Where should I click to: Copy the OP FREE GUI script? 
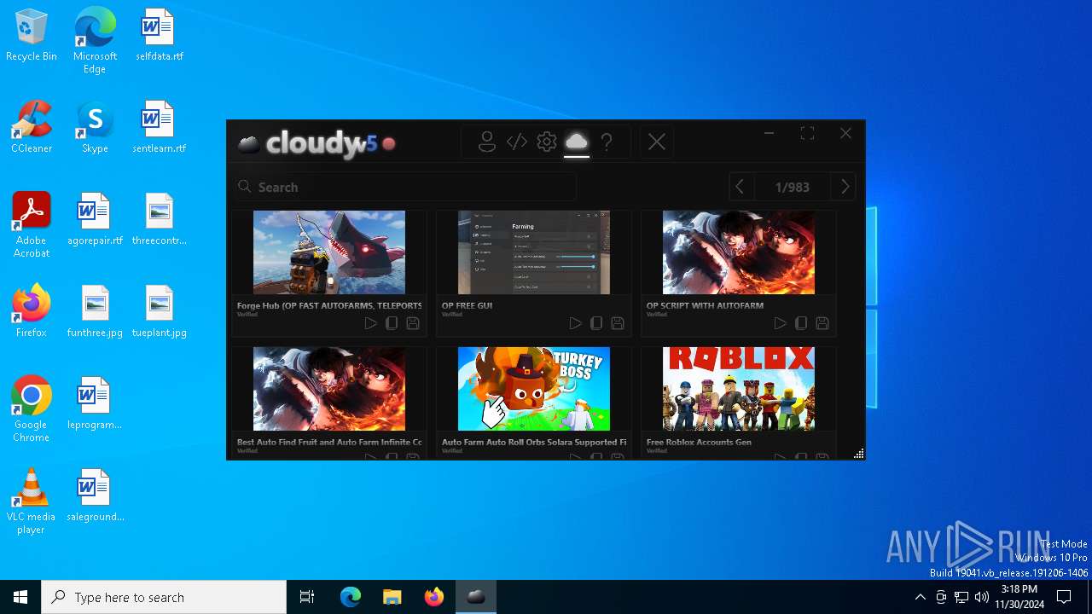click(x=596, y=323)
